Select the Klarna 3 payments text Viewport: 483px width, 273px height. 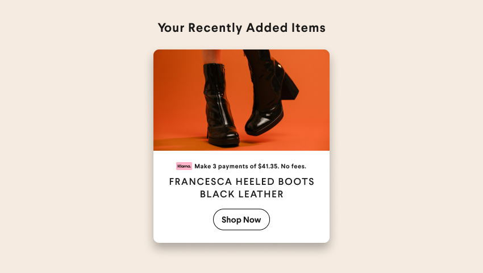(250, 166)
